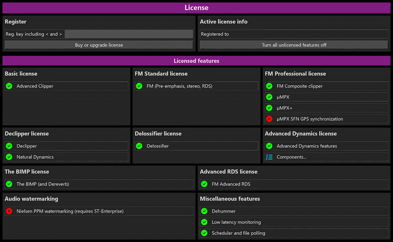393x242 pixels.
Task: Click the red X icon for Nielsen PPM watermarking
Action: pos(9,211)
